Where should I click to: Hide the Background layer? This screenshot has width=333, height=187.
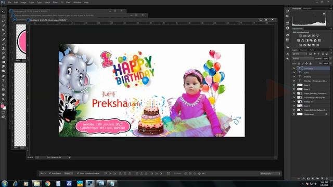(x=294, y=114)
